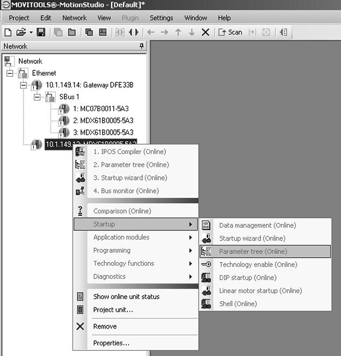The height and width of the screenshot is (356, 341).
Task: Click the IPOS Compiler icon
Action: (x=80, y=151)
